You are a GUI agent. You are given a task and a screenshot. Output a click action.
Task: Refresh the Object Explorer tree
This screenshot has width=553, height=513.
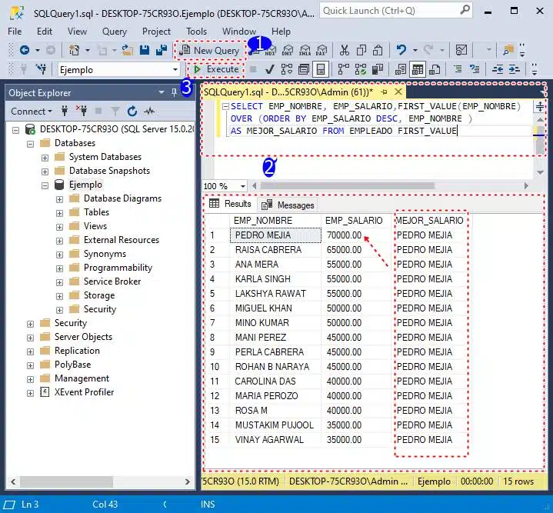(132, 112)
